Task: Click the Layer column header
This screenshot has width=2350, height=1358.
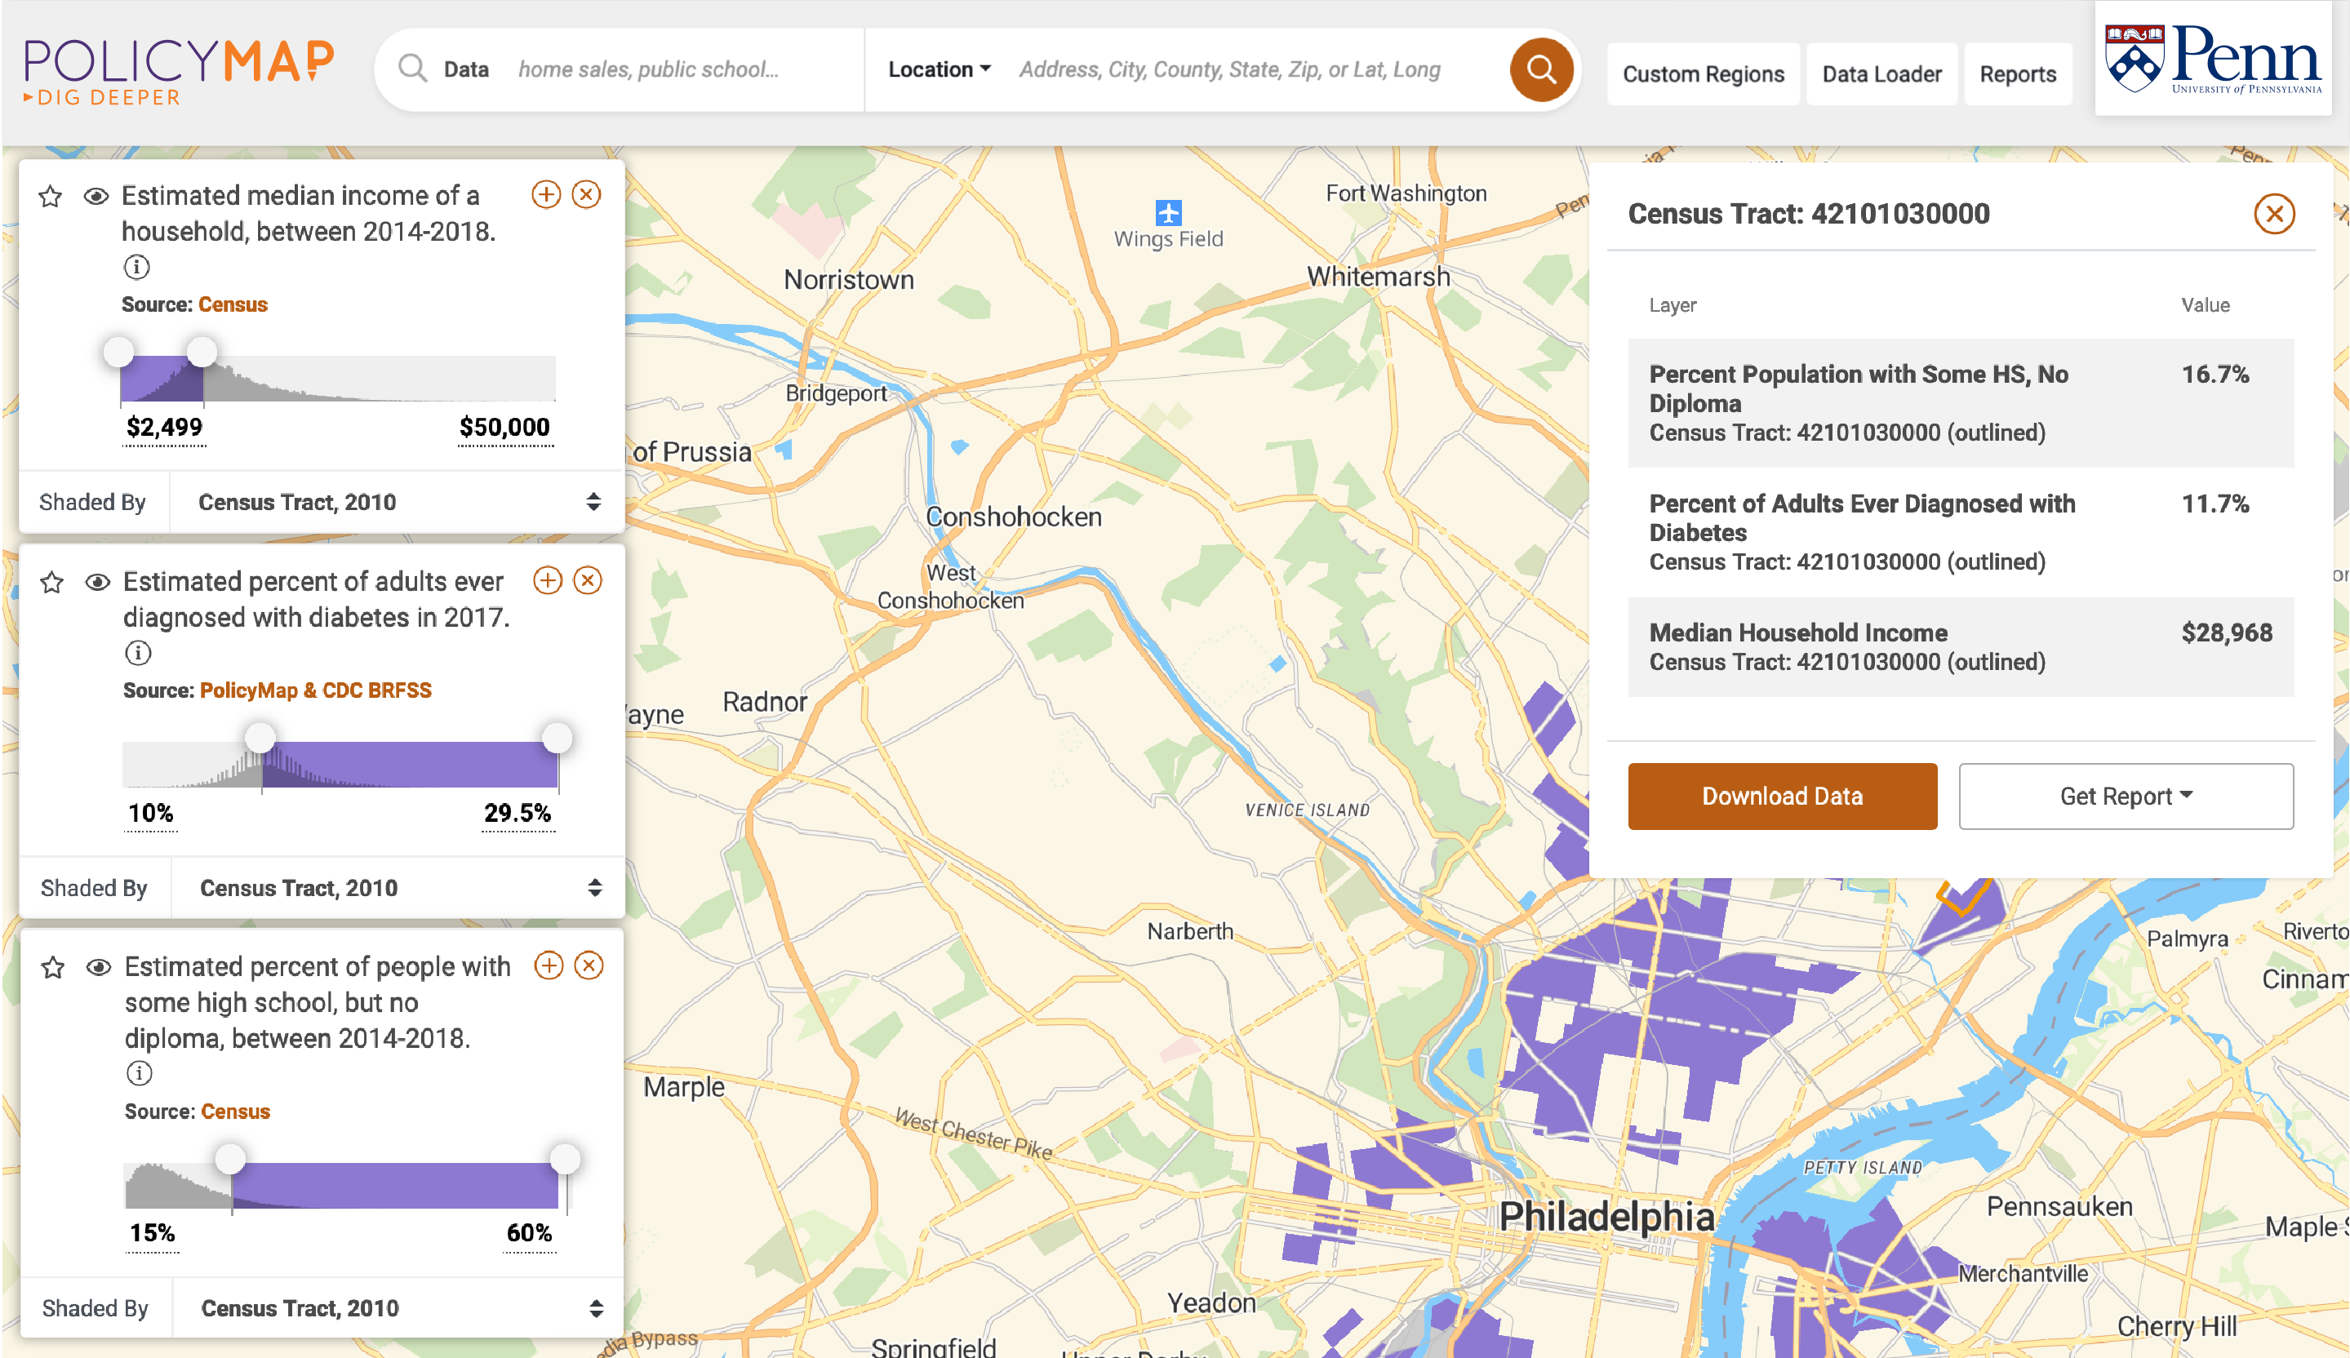Action: [x=1672, y=306]
